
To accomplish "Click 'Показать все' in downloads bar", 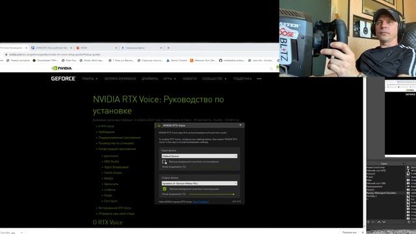I will point(350,232).
